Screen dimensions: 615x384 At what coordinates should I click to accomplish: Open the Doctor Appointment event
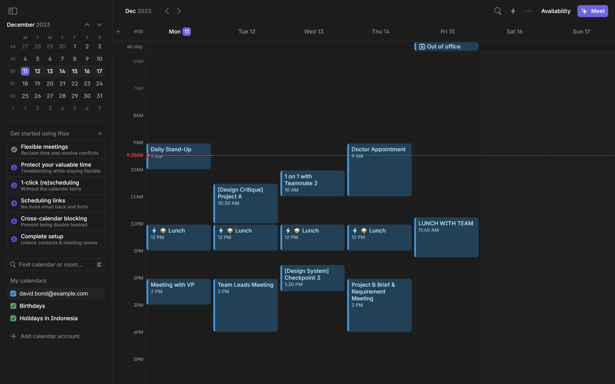(x=380, y=170)
